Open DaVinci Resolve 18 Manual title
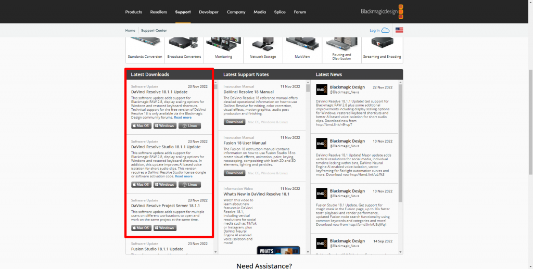Image resolution: width=533 pixels, height=269 pixels. (x=248, y=92)
